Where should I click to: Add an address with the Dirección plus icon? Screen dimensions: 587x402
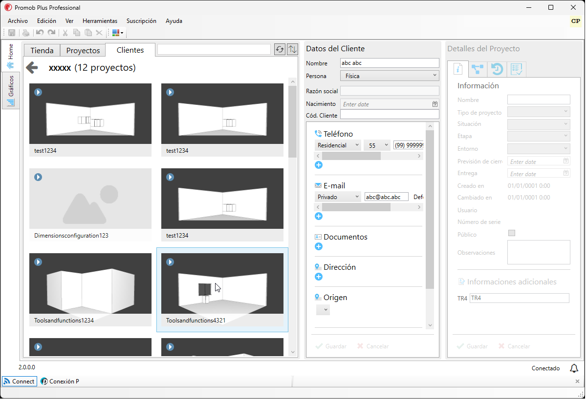click(319, 277)
